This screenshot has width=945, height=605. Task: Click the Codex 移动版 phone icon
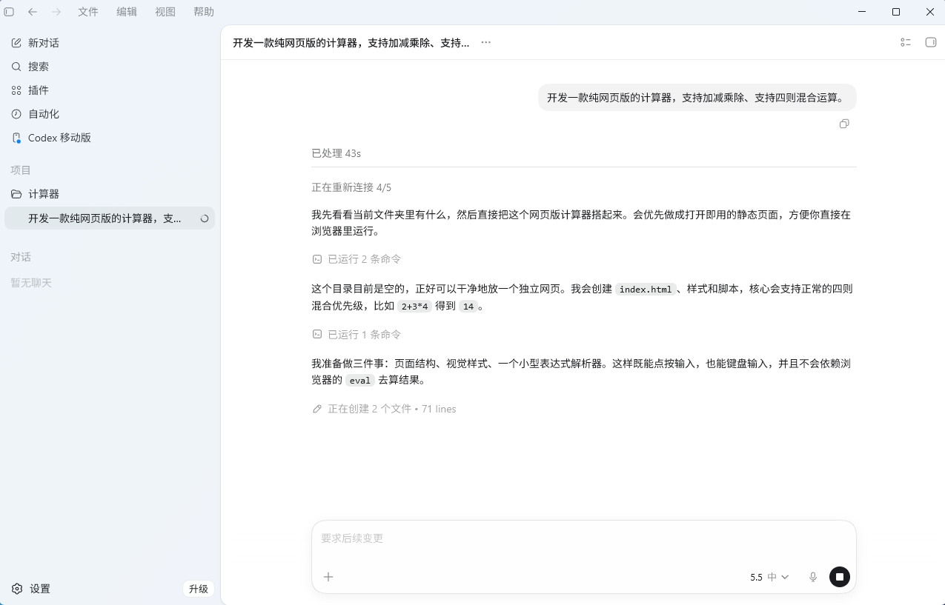(x=16, y=138)
